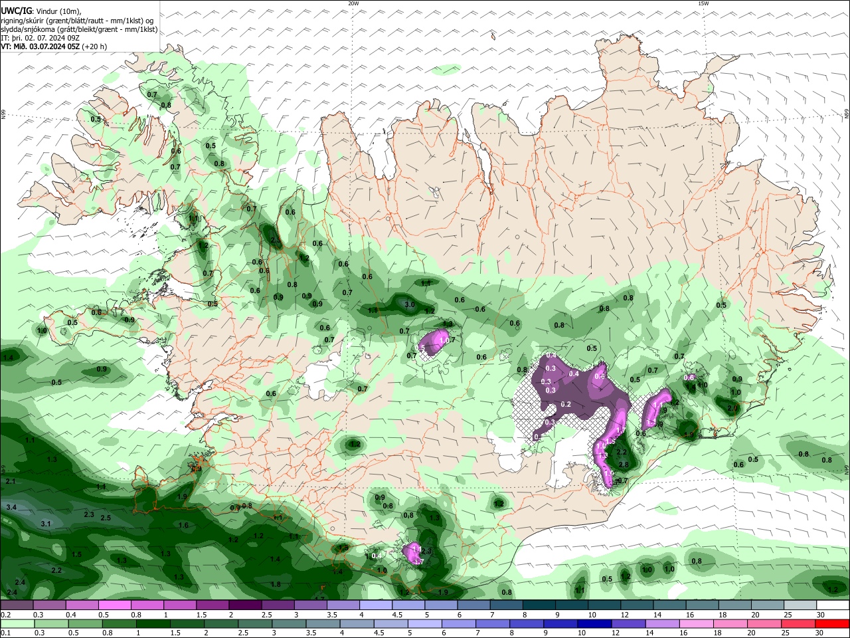The width and height of the screenshot is (850, 638).
Task: Click the muted purple 0.2 snow swatch
Action: click(17, 605)
